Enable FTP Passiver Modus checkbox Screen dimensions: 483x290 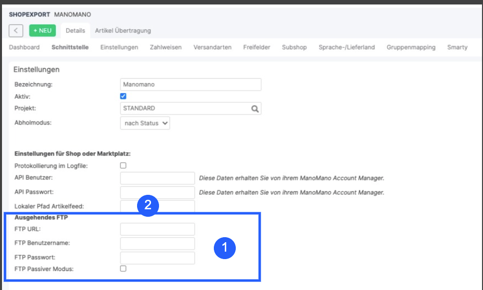tap(123, 269)
